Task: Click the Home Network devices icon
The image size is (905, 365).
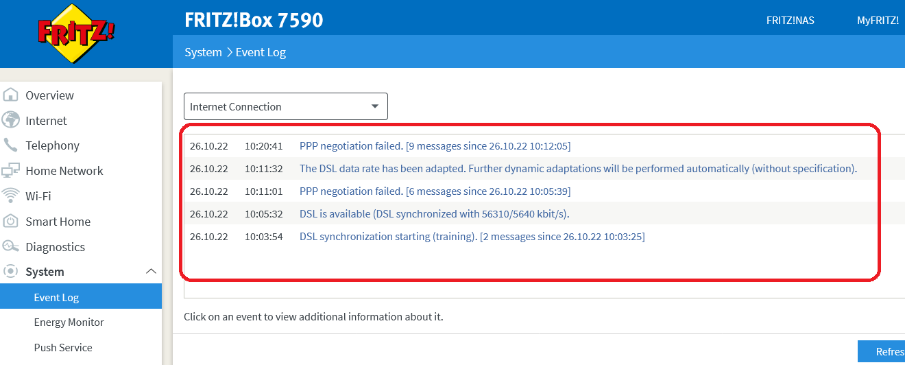Action: (11, 171)
